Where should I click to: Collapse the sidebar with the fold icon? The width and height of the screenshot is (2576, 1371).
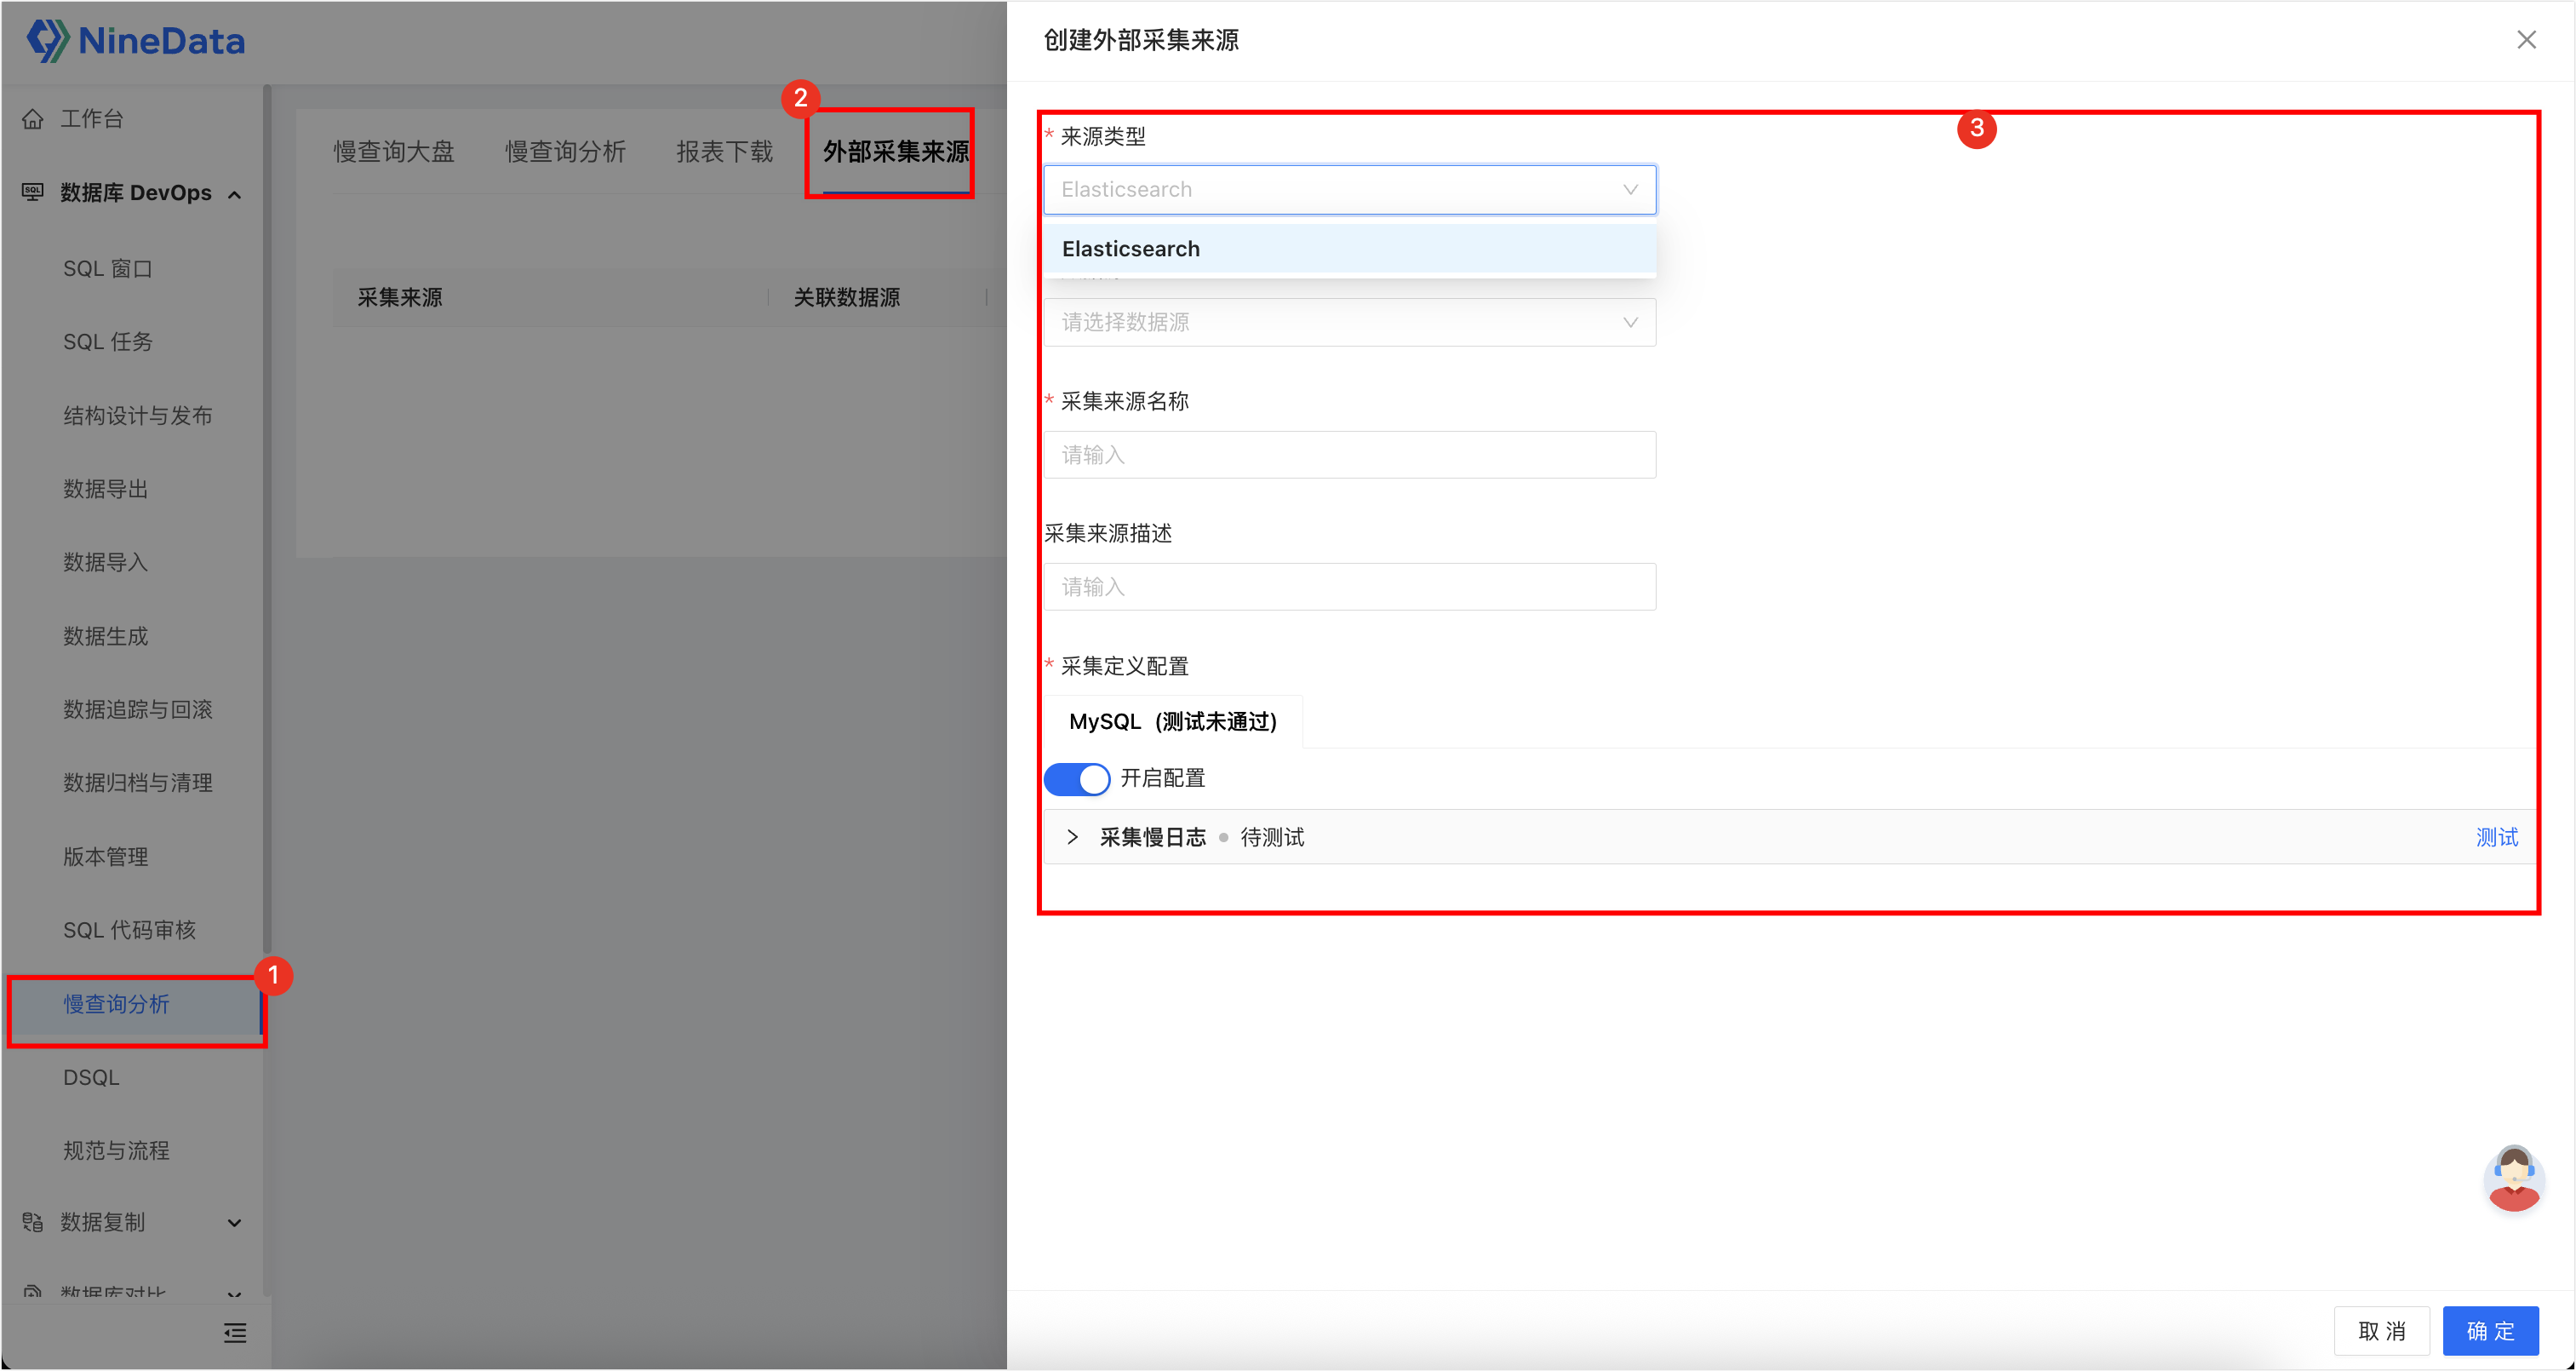point(235,1333)
